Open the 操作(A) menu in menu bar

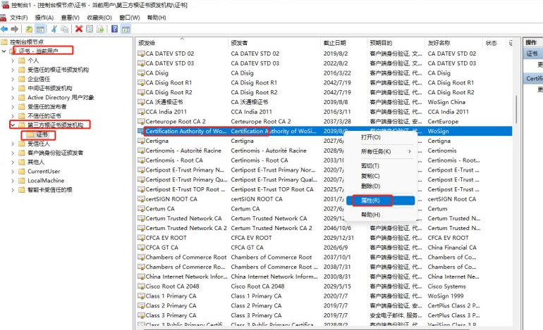tap(44, 17)
